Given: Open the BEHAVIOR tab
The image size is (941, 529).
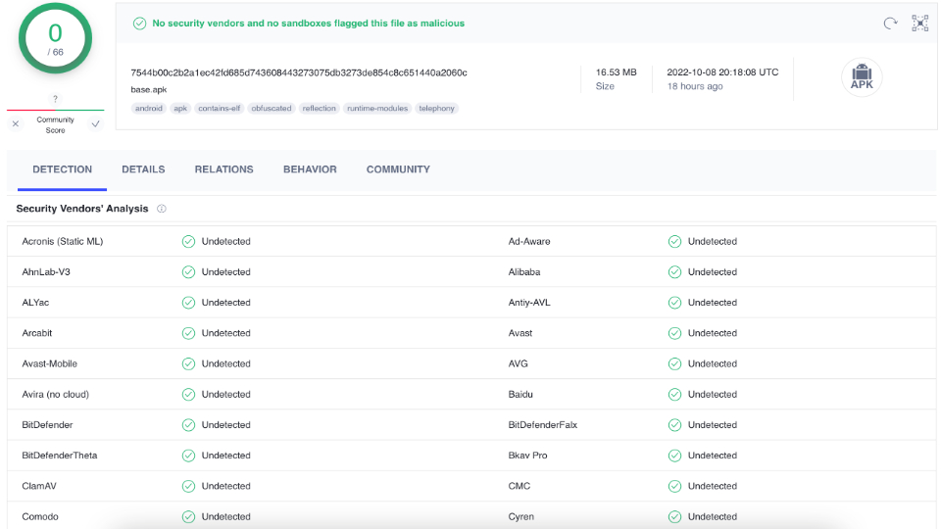Looking at the screenshot, I should tap(310, 169).
